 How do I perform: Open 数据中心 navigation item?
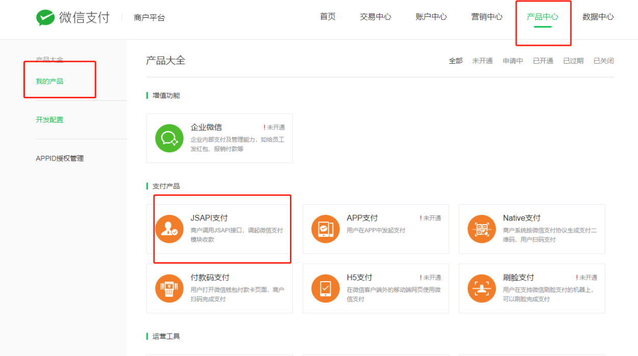(598, 17)
